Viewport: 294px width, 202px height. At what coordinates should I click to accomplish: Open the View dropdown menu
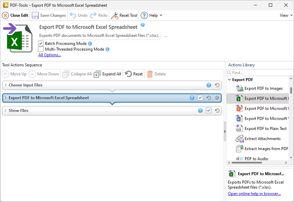click(286, 15)
